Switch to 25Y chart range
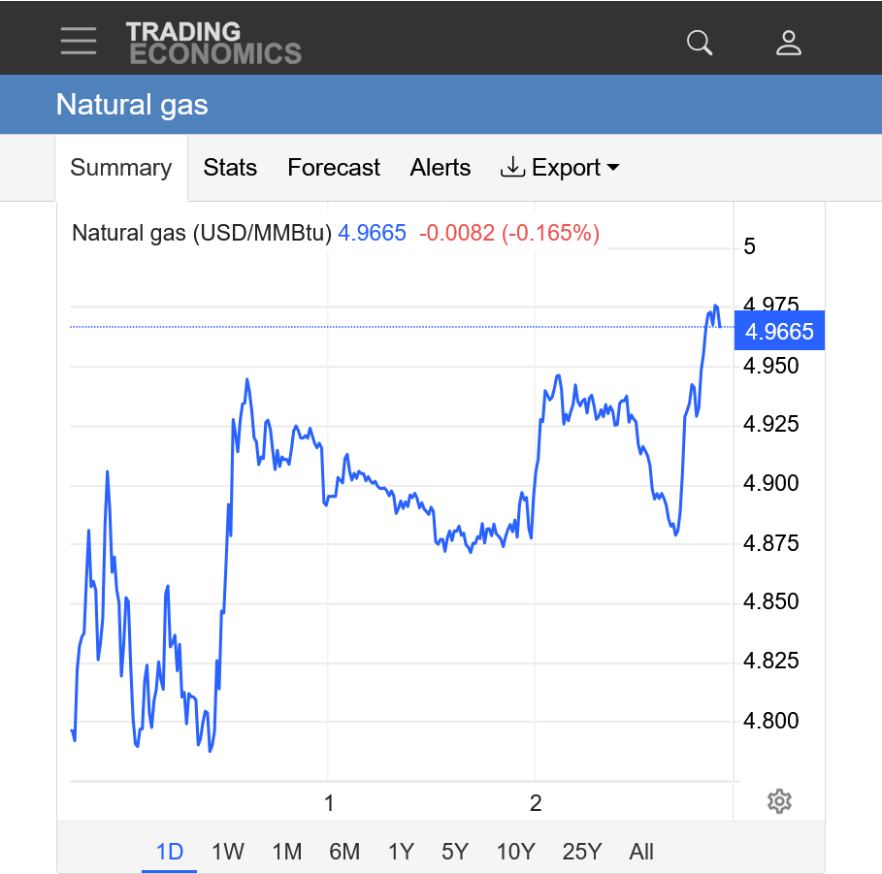882x874 pixels. tap(582, 852)
